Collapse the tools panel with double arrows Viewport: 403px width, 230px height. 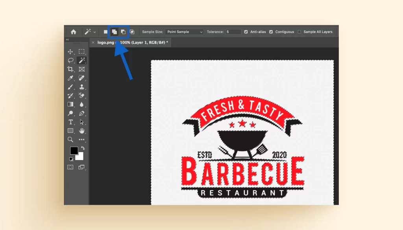[67, 40]
